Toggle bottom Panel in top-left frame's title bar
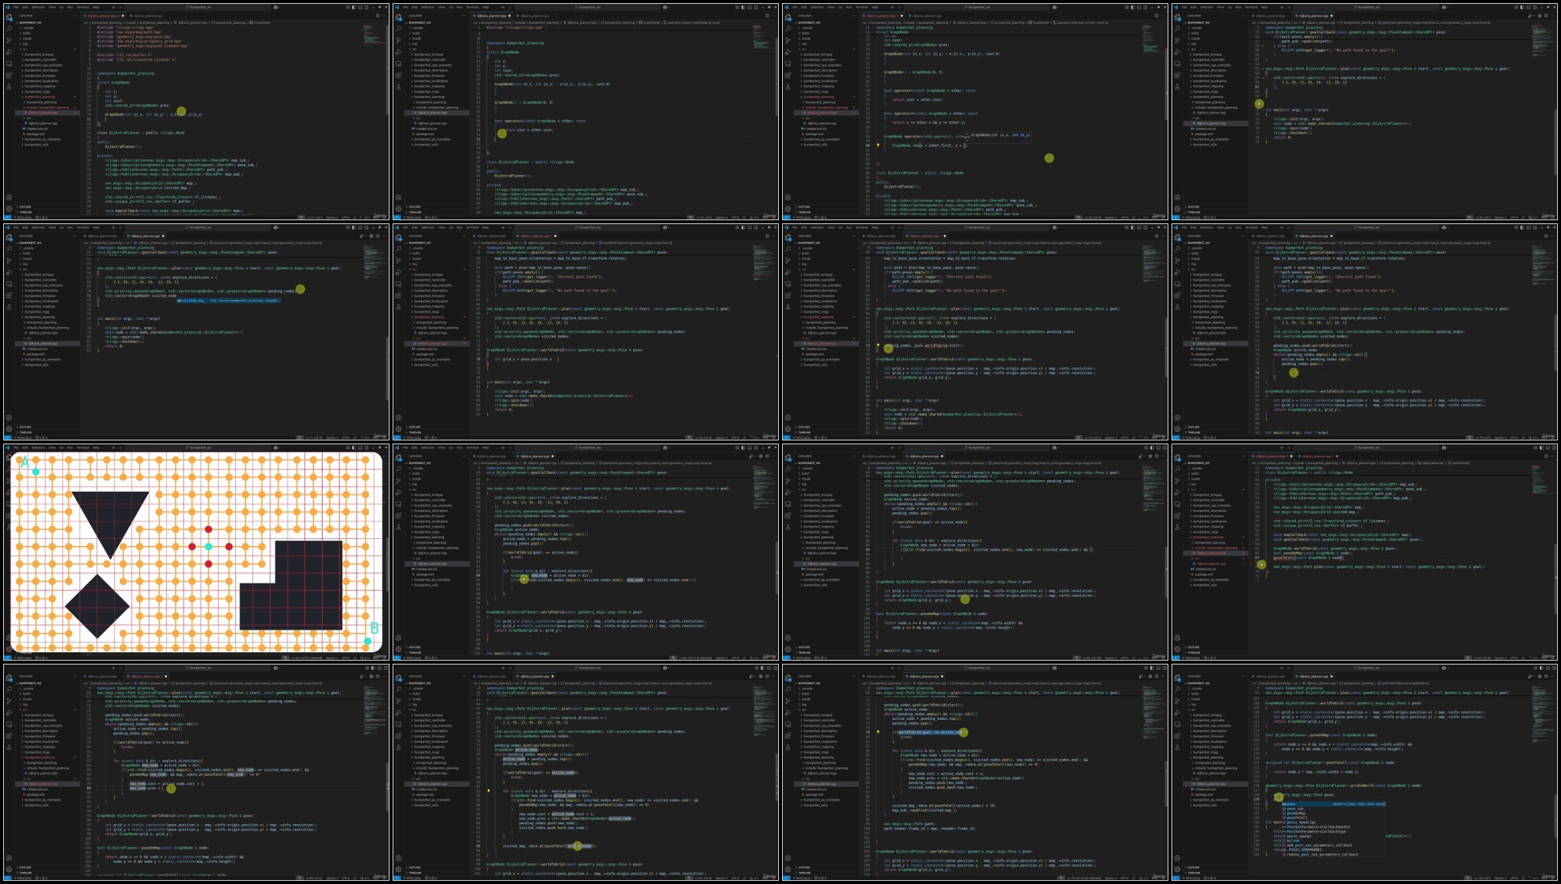Image resolution: width=1561 pixels, height=884 pixels. (360, 7)
